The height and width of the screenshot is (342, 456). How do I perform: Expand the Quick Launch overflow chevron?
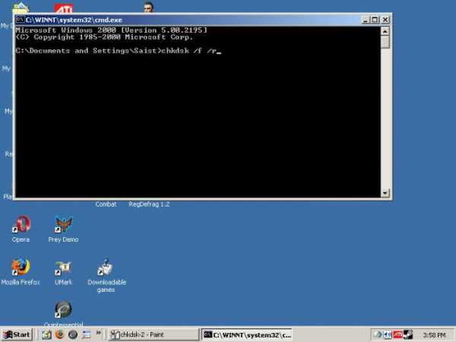coord(99,333)
